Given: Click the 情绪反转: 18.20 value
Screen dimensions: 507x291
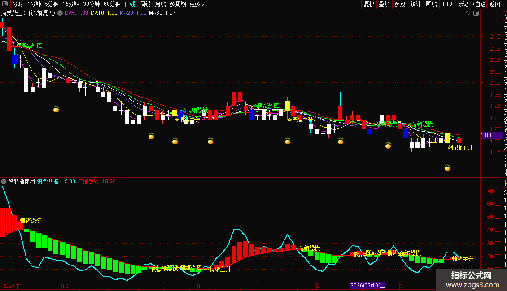Looking at the screenshot, I should [x=96, y=181].
